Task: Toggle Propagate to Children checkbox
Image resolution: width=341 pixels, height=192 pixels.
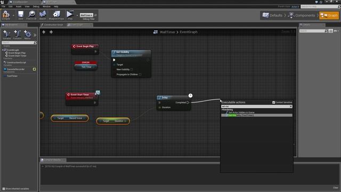Action: (140, 75)
